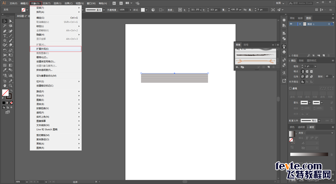Click 扩展外观(E) menu item
This screenshot has height=184, width=336.
pos(56,49)
